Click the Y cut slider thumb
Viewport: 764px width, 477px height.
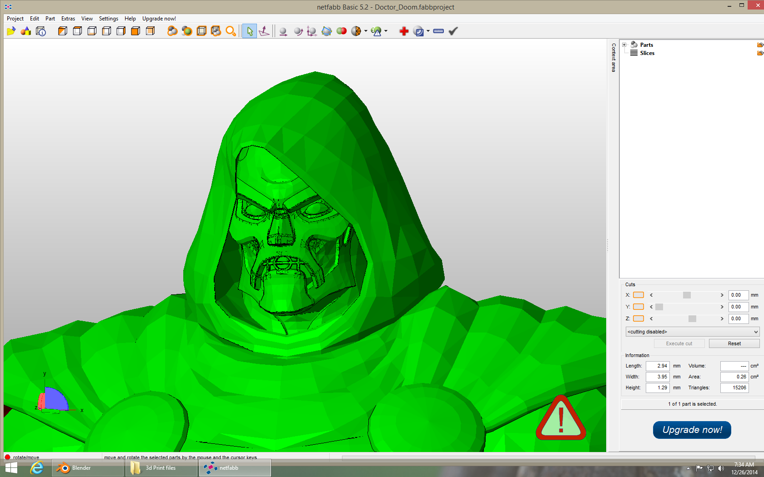pos(659,307)
